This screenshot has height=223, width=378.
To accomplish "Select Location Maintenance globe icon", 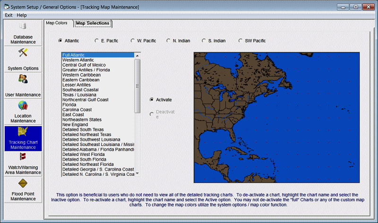I will (23, 106).
